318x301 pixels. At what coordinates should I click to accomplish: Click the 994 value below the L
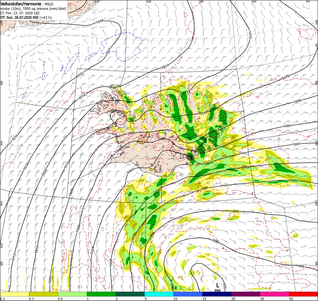pyautogui.click(x=218, y=290)
